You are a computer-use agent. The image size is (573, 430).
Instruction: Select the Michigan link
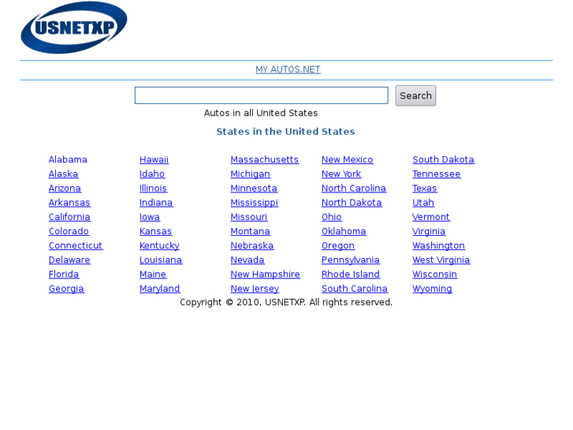point(251,174)
